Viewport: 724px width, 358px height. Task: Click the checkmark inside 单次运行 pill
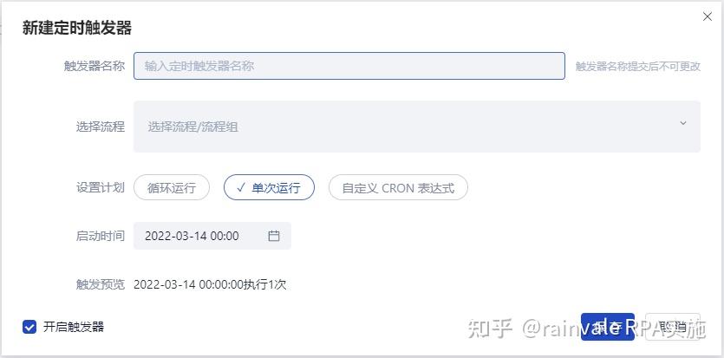(240, 187)
